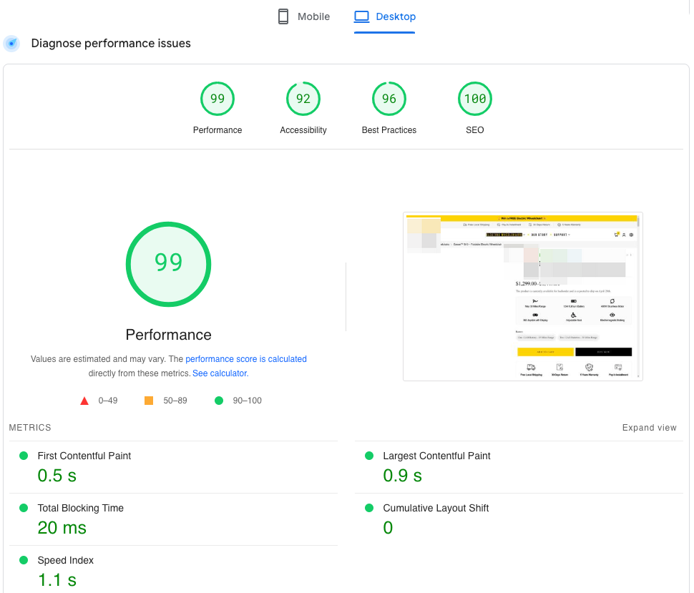Jump to Best Practices score gauge 96
Image resolution: width=694 pixels, height=593 pixels.
(x=389, y=99)
